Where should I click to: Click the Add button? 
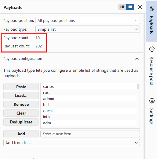tap(21, 134)
